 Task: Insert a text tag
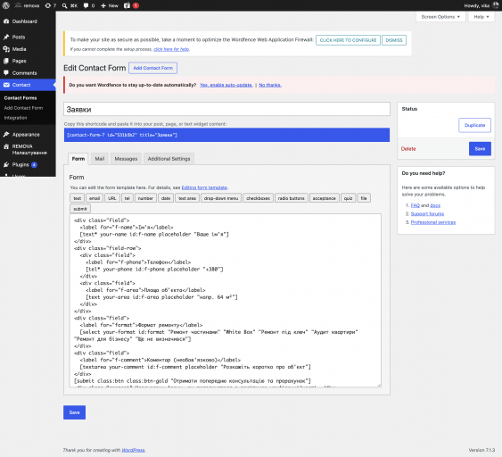[78, 198]
